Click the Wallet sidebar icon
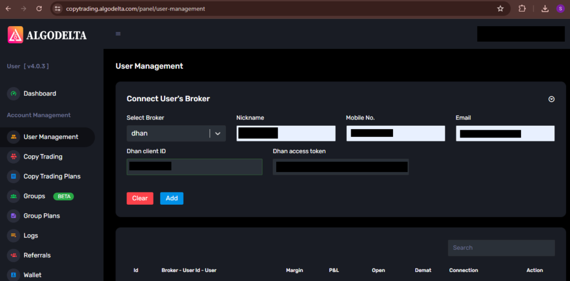Screen dimensions: 570x281 [13, 275]
